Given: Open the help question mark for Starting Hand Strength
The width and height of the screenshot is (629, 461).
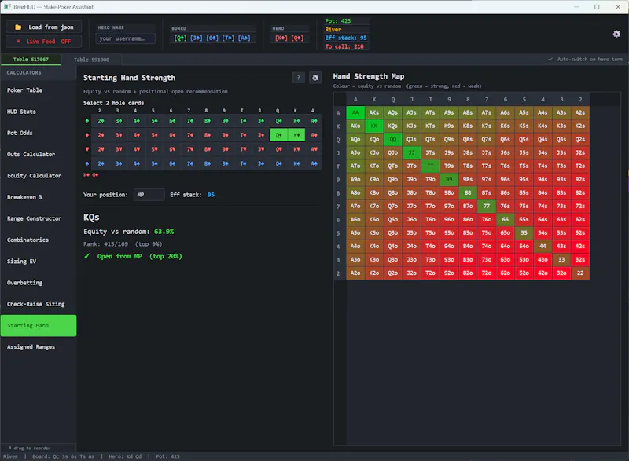Looking at the screenshot, I should tap(299, 78).
